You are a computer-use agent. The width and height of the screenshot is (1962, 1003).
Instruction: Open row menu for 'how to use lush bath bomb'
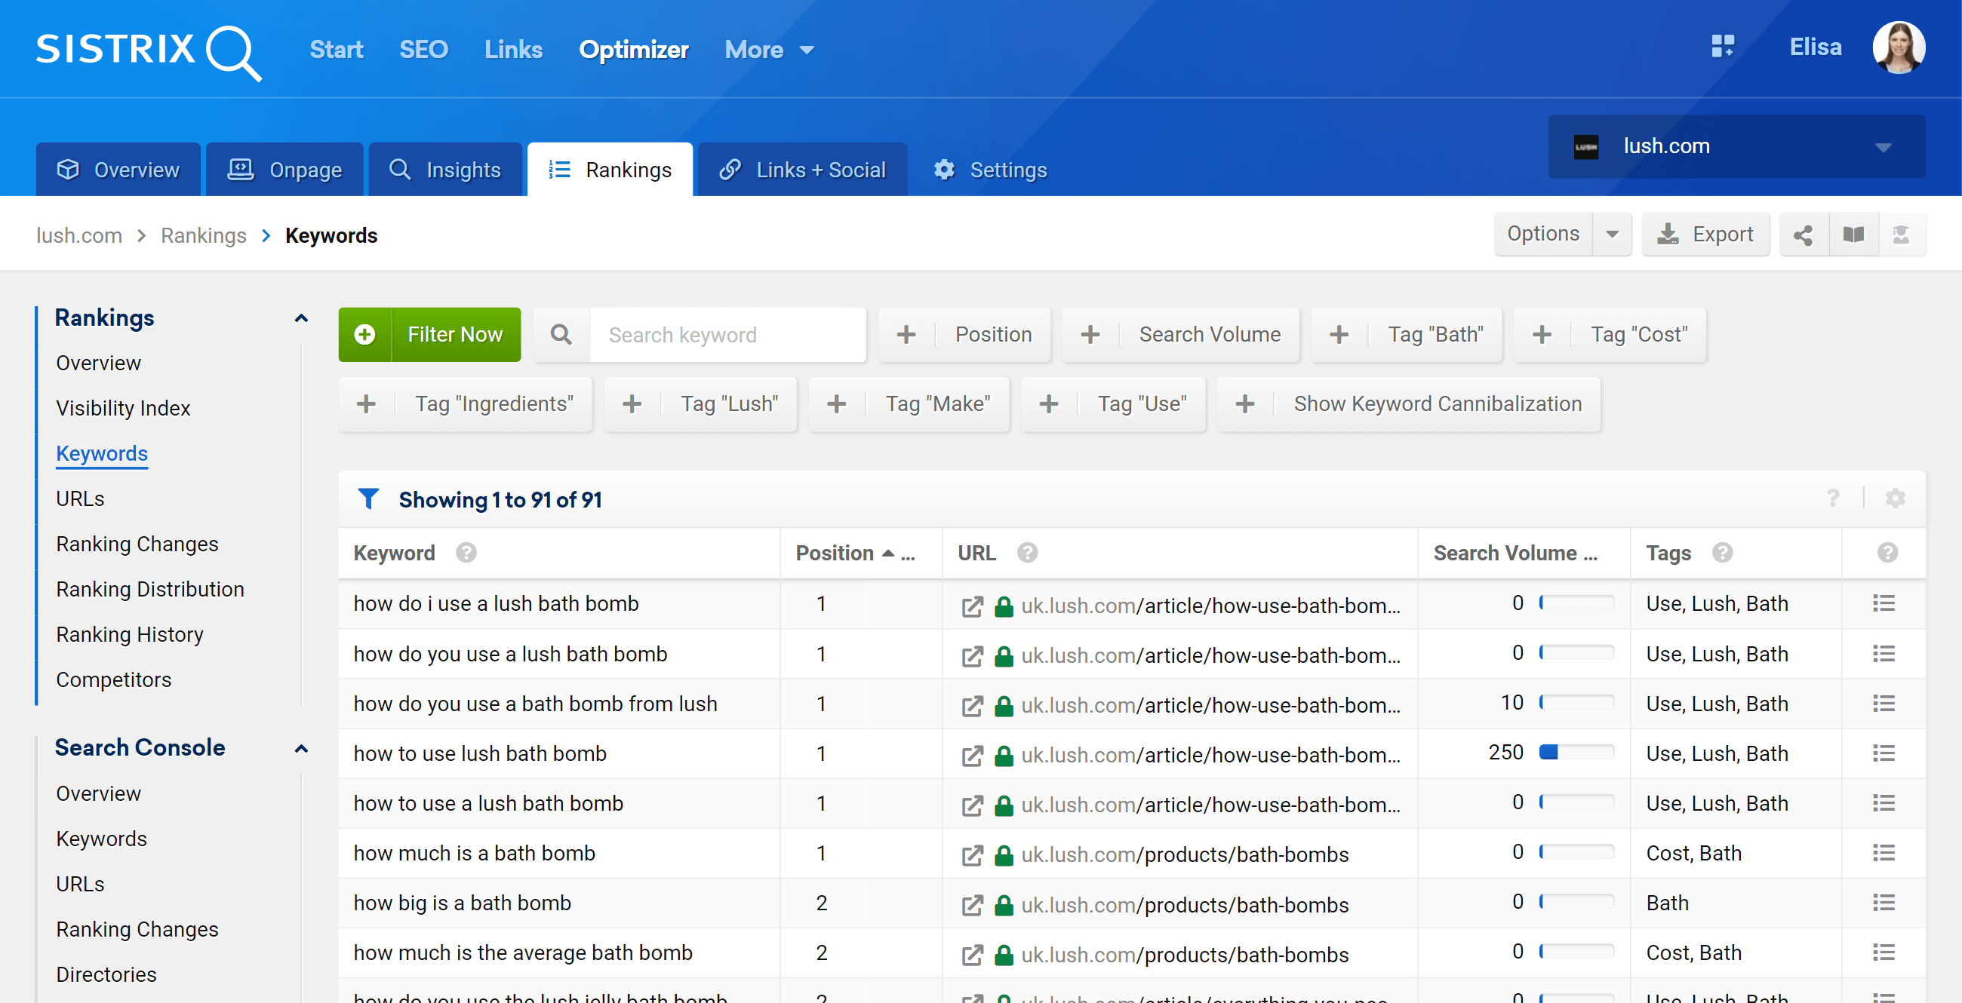click(1884, 753)
